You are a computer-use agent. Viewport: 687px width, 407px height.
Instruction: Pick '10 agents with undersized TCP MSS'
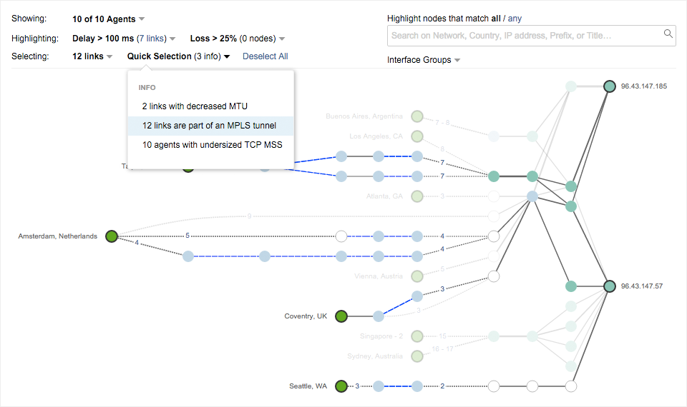tap(212, 145)
